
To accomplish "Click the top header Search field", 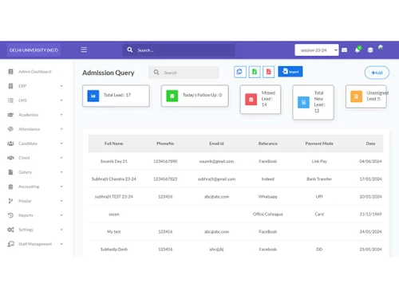I will click(179, 50).
